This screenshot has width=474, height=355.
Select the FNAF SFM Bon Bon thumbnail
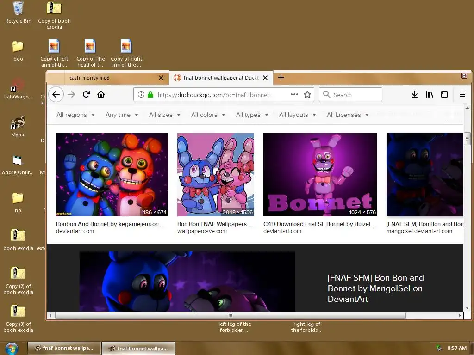pos(425,174)
